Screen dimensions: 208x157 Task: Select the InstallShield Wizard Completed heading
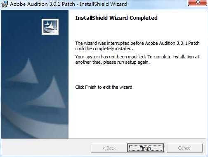tap(116, 18)
